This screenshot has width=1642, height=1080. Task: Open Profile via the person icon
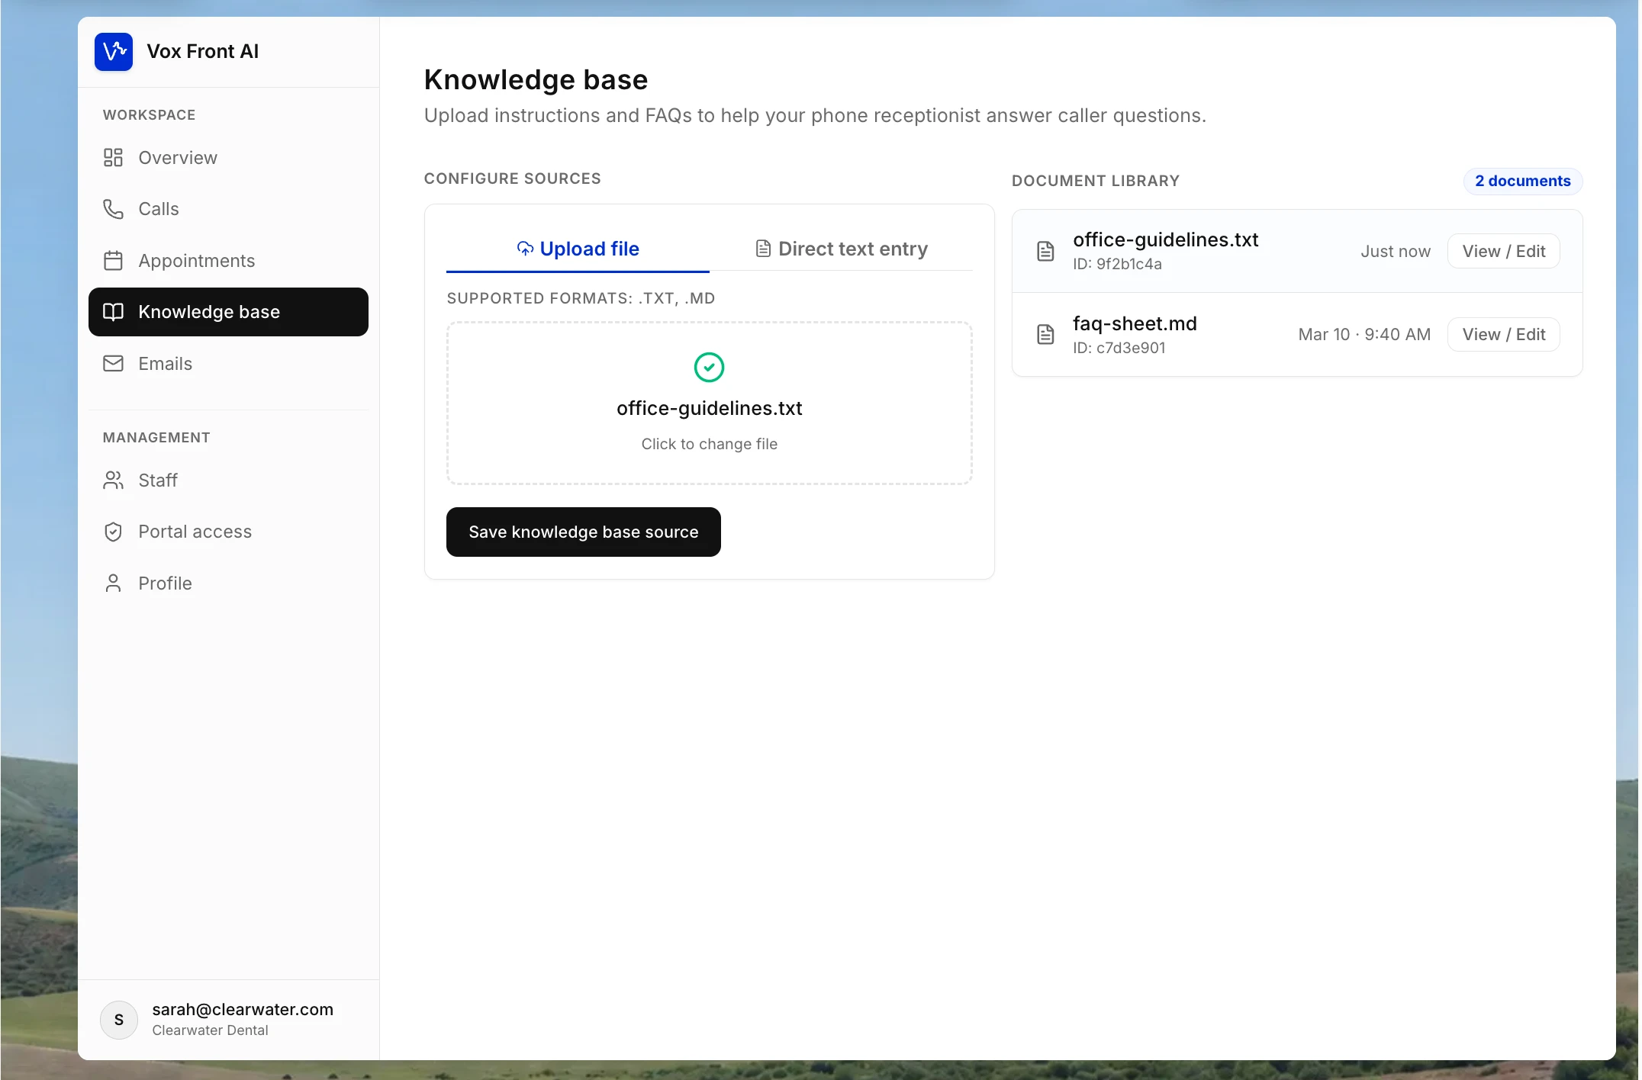(x=113, y=583)
